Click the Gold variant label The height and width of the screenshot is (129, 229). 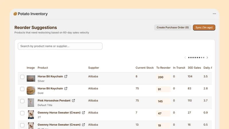40,93
